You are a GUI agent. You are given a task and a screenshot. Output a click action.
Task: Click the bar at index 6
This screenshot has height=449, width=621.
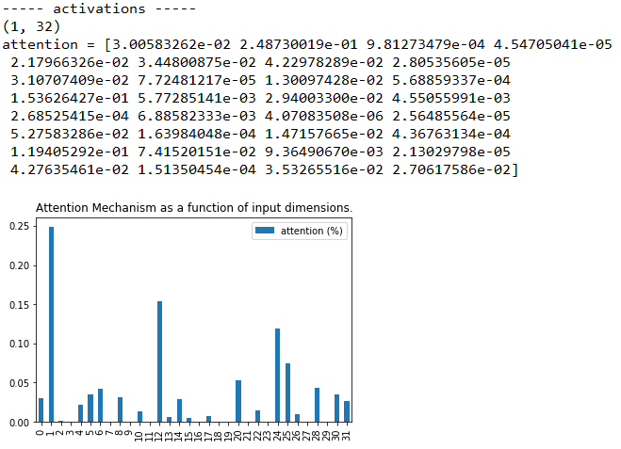pos(100,406)
